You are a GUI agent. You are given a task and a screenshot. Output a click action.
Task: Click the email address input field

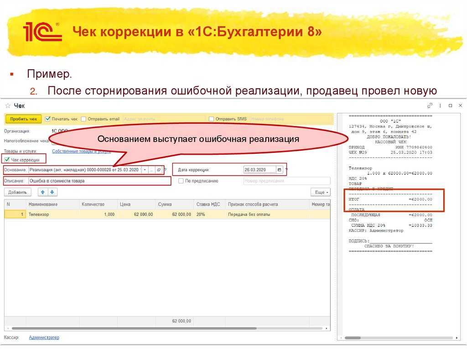tap(164, 119)
